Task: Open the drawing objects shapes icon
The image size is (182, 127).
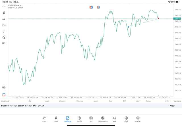Action: point(4,37)
